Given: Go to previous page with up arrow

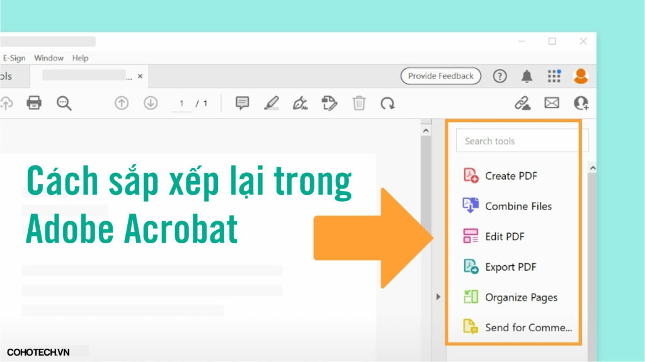Looking at the screenshot, I should click(x=121, y=103).
